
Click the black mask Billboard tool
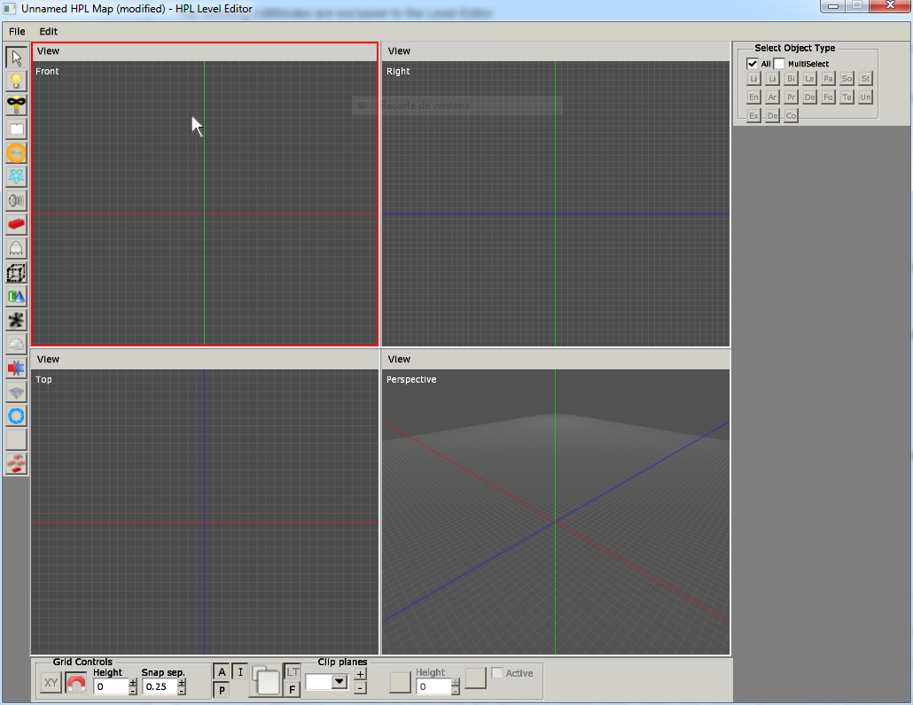[x=16, y=105]
